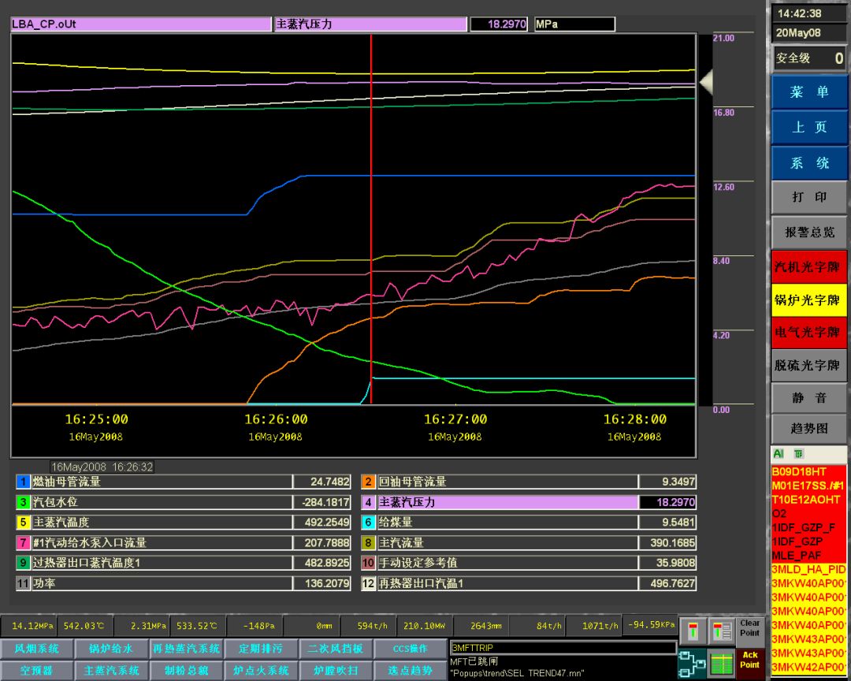851x681 pixels.
Task: Open the green grid table icon
Action: click(x=721, y=664)
